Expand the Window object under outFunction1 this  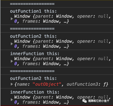click(12, 19)
